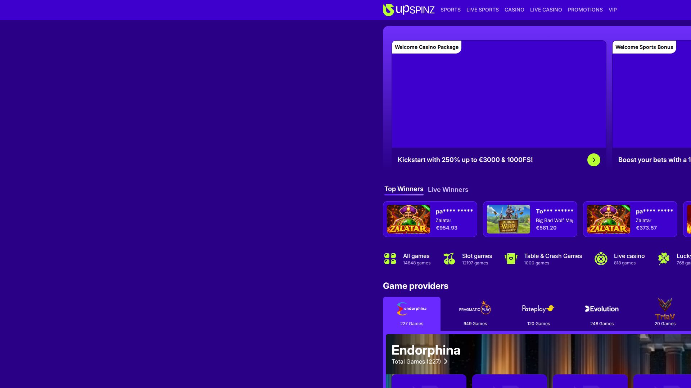Switch to the Top Winners tab
691x388 pixels.
(x=404, y=189)
